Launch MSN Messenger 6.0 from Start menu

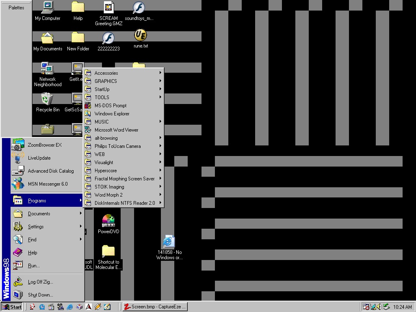tap(47, 184)
